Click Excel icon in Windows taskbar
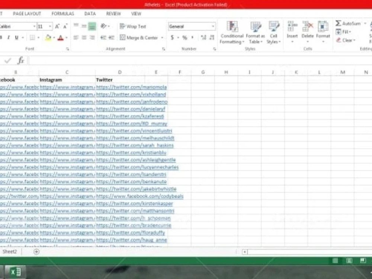372x279 pixels. point(15,272)
